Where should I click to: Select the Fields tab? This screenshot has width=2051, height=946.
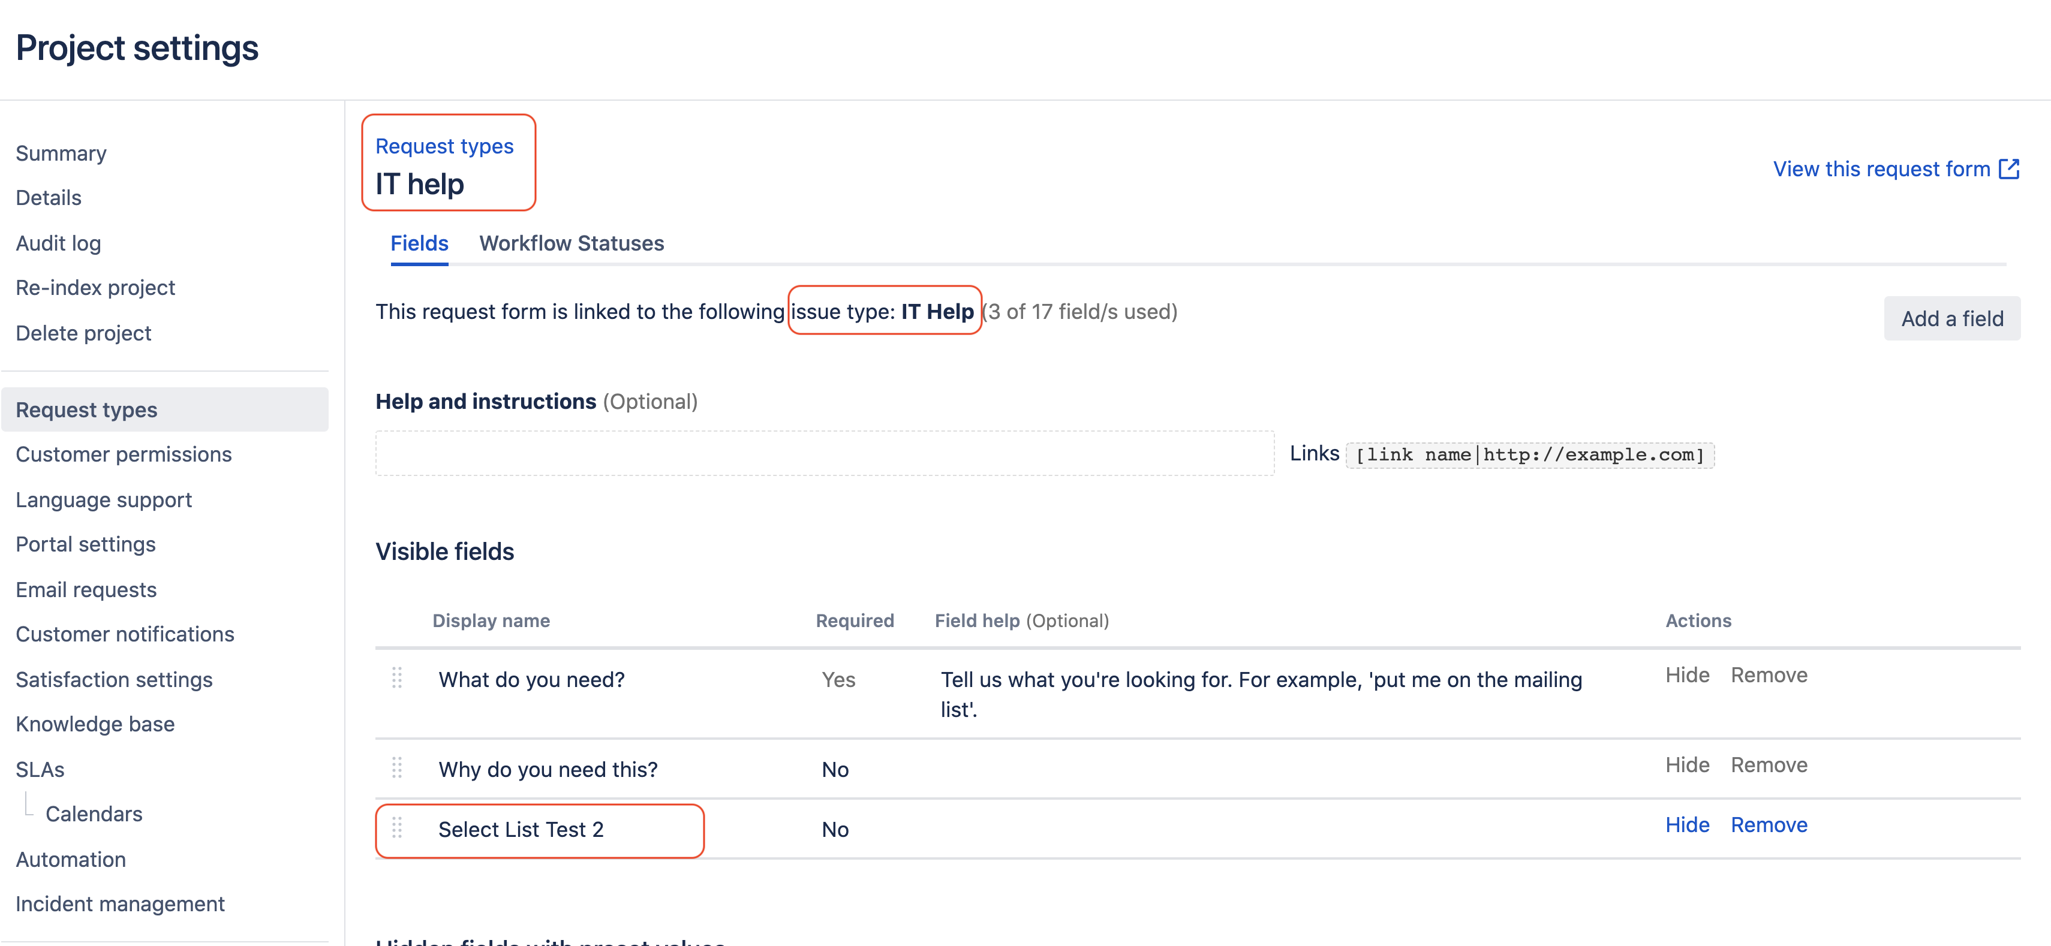point(419,243)
